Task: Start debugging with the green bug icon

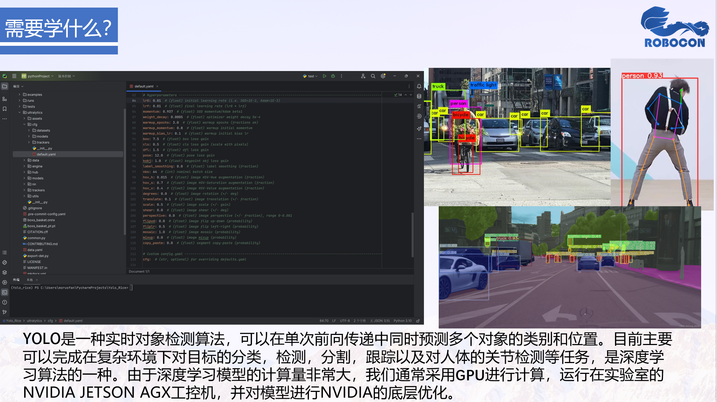Action: coord(333,76)
